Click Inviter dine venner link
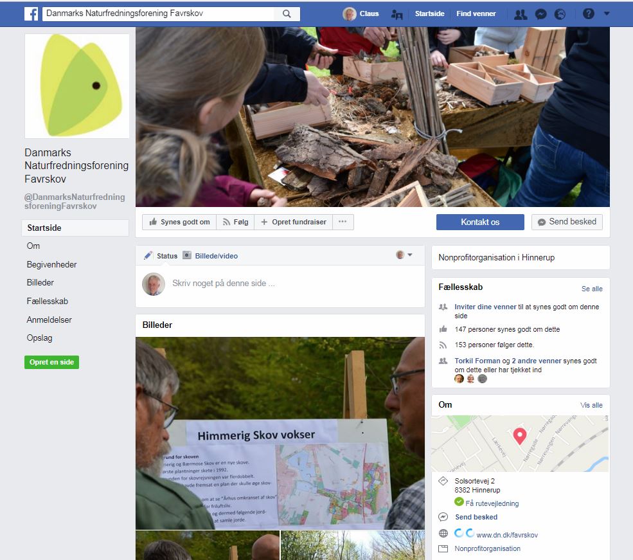This screenshot has width=633, height=560. pos(485,307)
